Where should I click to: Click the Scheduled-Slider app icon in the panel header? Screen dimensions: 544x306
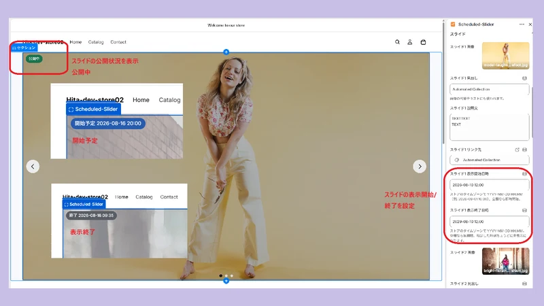(x=453, y=24)
